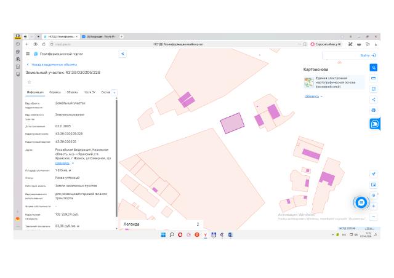The image size is (394, 278).
Task: Open the share map icon
Action: click(374, 100)
